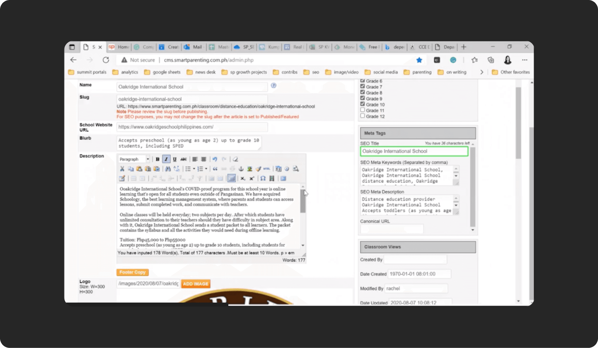Open the Paragraph format dropdown
The image size is (598, 348).
coord(148,159)
